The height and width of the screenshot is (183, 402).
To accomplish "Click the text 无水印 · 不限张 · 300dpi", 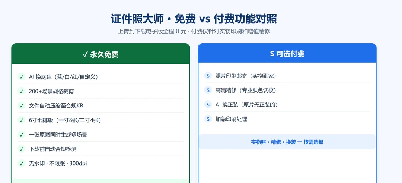I will pos(58,163).
